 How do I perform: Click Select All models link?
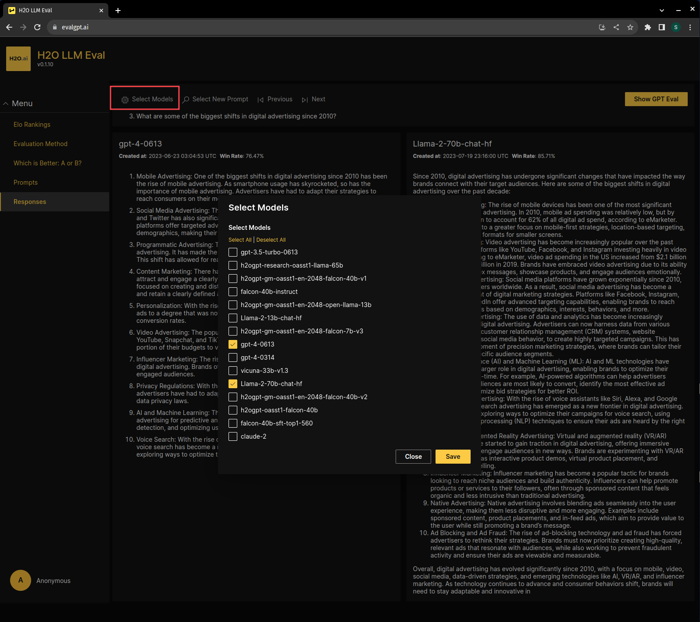(240, 240)
